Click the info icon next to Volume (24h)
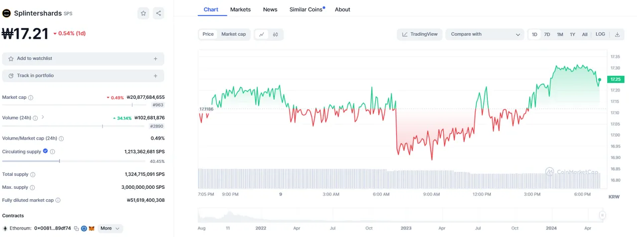 tap(35, 118)
